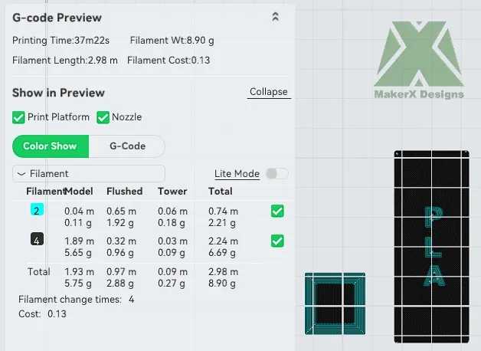
Task: Switch to the G-Code tab
Action: click(x=127, y=146)
